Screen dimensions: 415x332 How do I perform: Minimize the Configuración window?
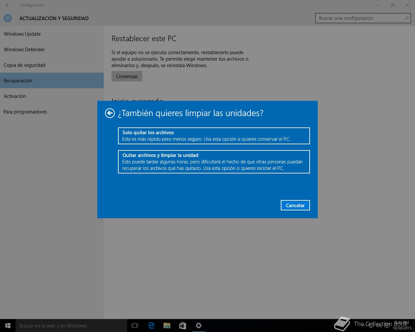point(378,5)
